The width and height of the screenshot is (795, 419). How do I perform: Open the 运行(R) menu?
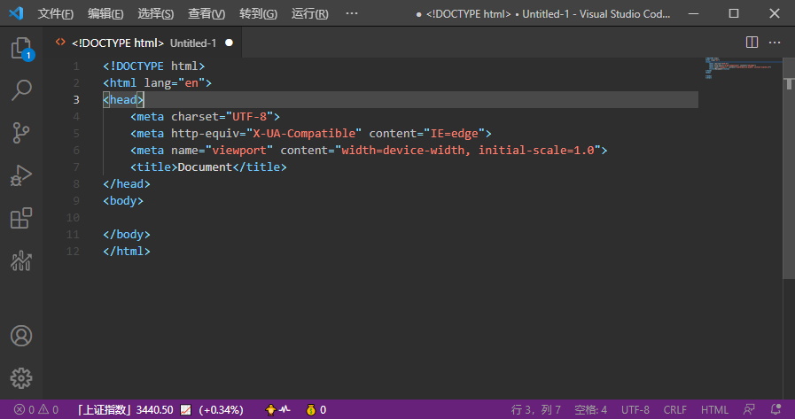click(310, 13)
